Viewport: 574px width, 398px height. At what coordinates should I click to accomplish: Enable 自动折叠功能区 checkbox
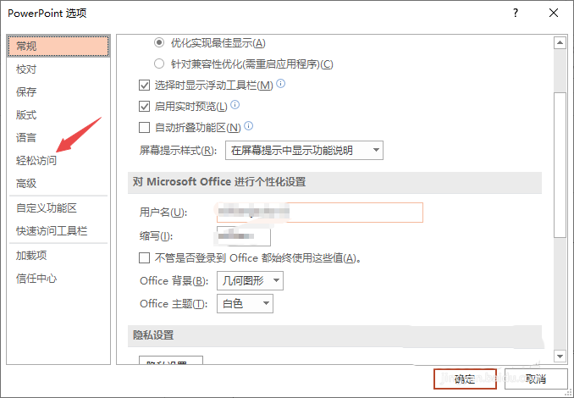coord(144,128)
